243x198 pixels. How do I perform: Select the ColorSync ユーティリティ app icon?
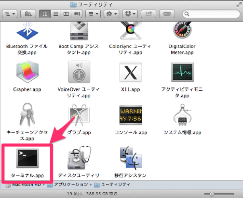[131, 31]
